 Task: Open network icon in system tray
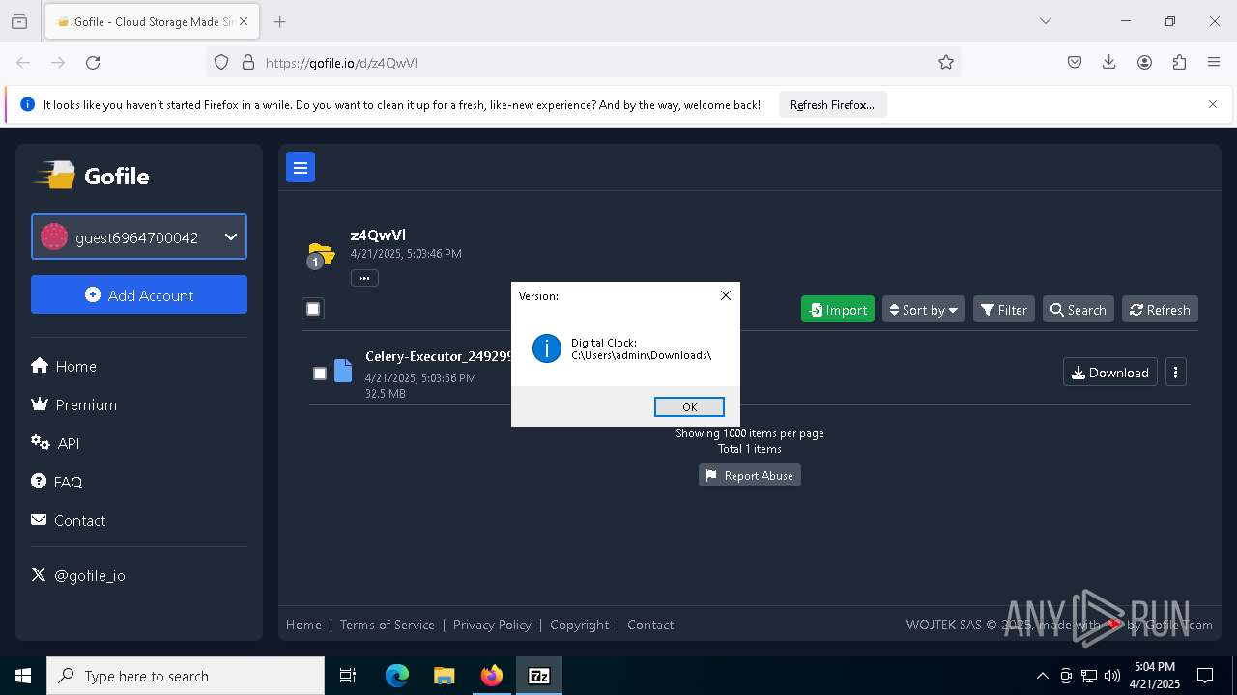point(1089,676)
